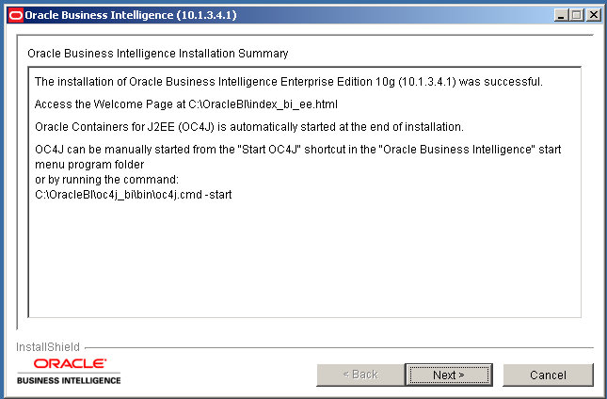Select the installation was successful message line
Viewport: 607px width, 399px height.
[288, 82]
